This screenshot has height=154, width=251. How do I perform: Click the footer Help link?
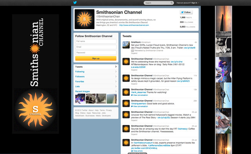pyautogui.click(x=96, y=110)
